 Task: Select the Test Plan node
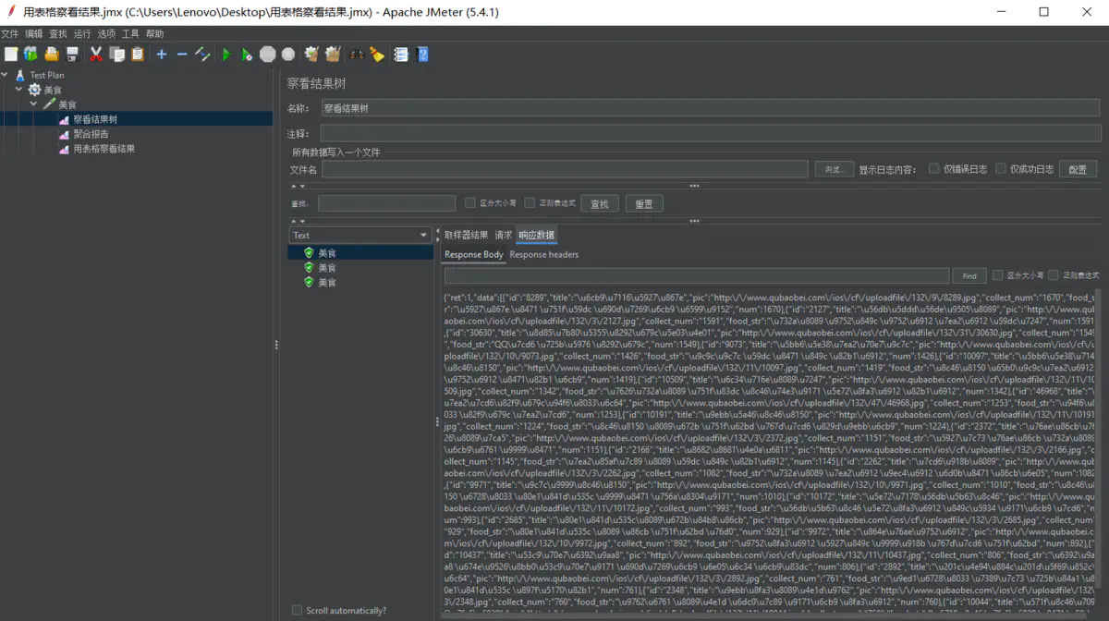(46, 75)
